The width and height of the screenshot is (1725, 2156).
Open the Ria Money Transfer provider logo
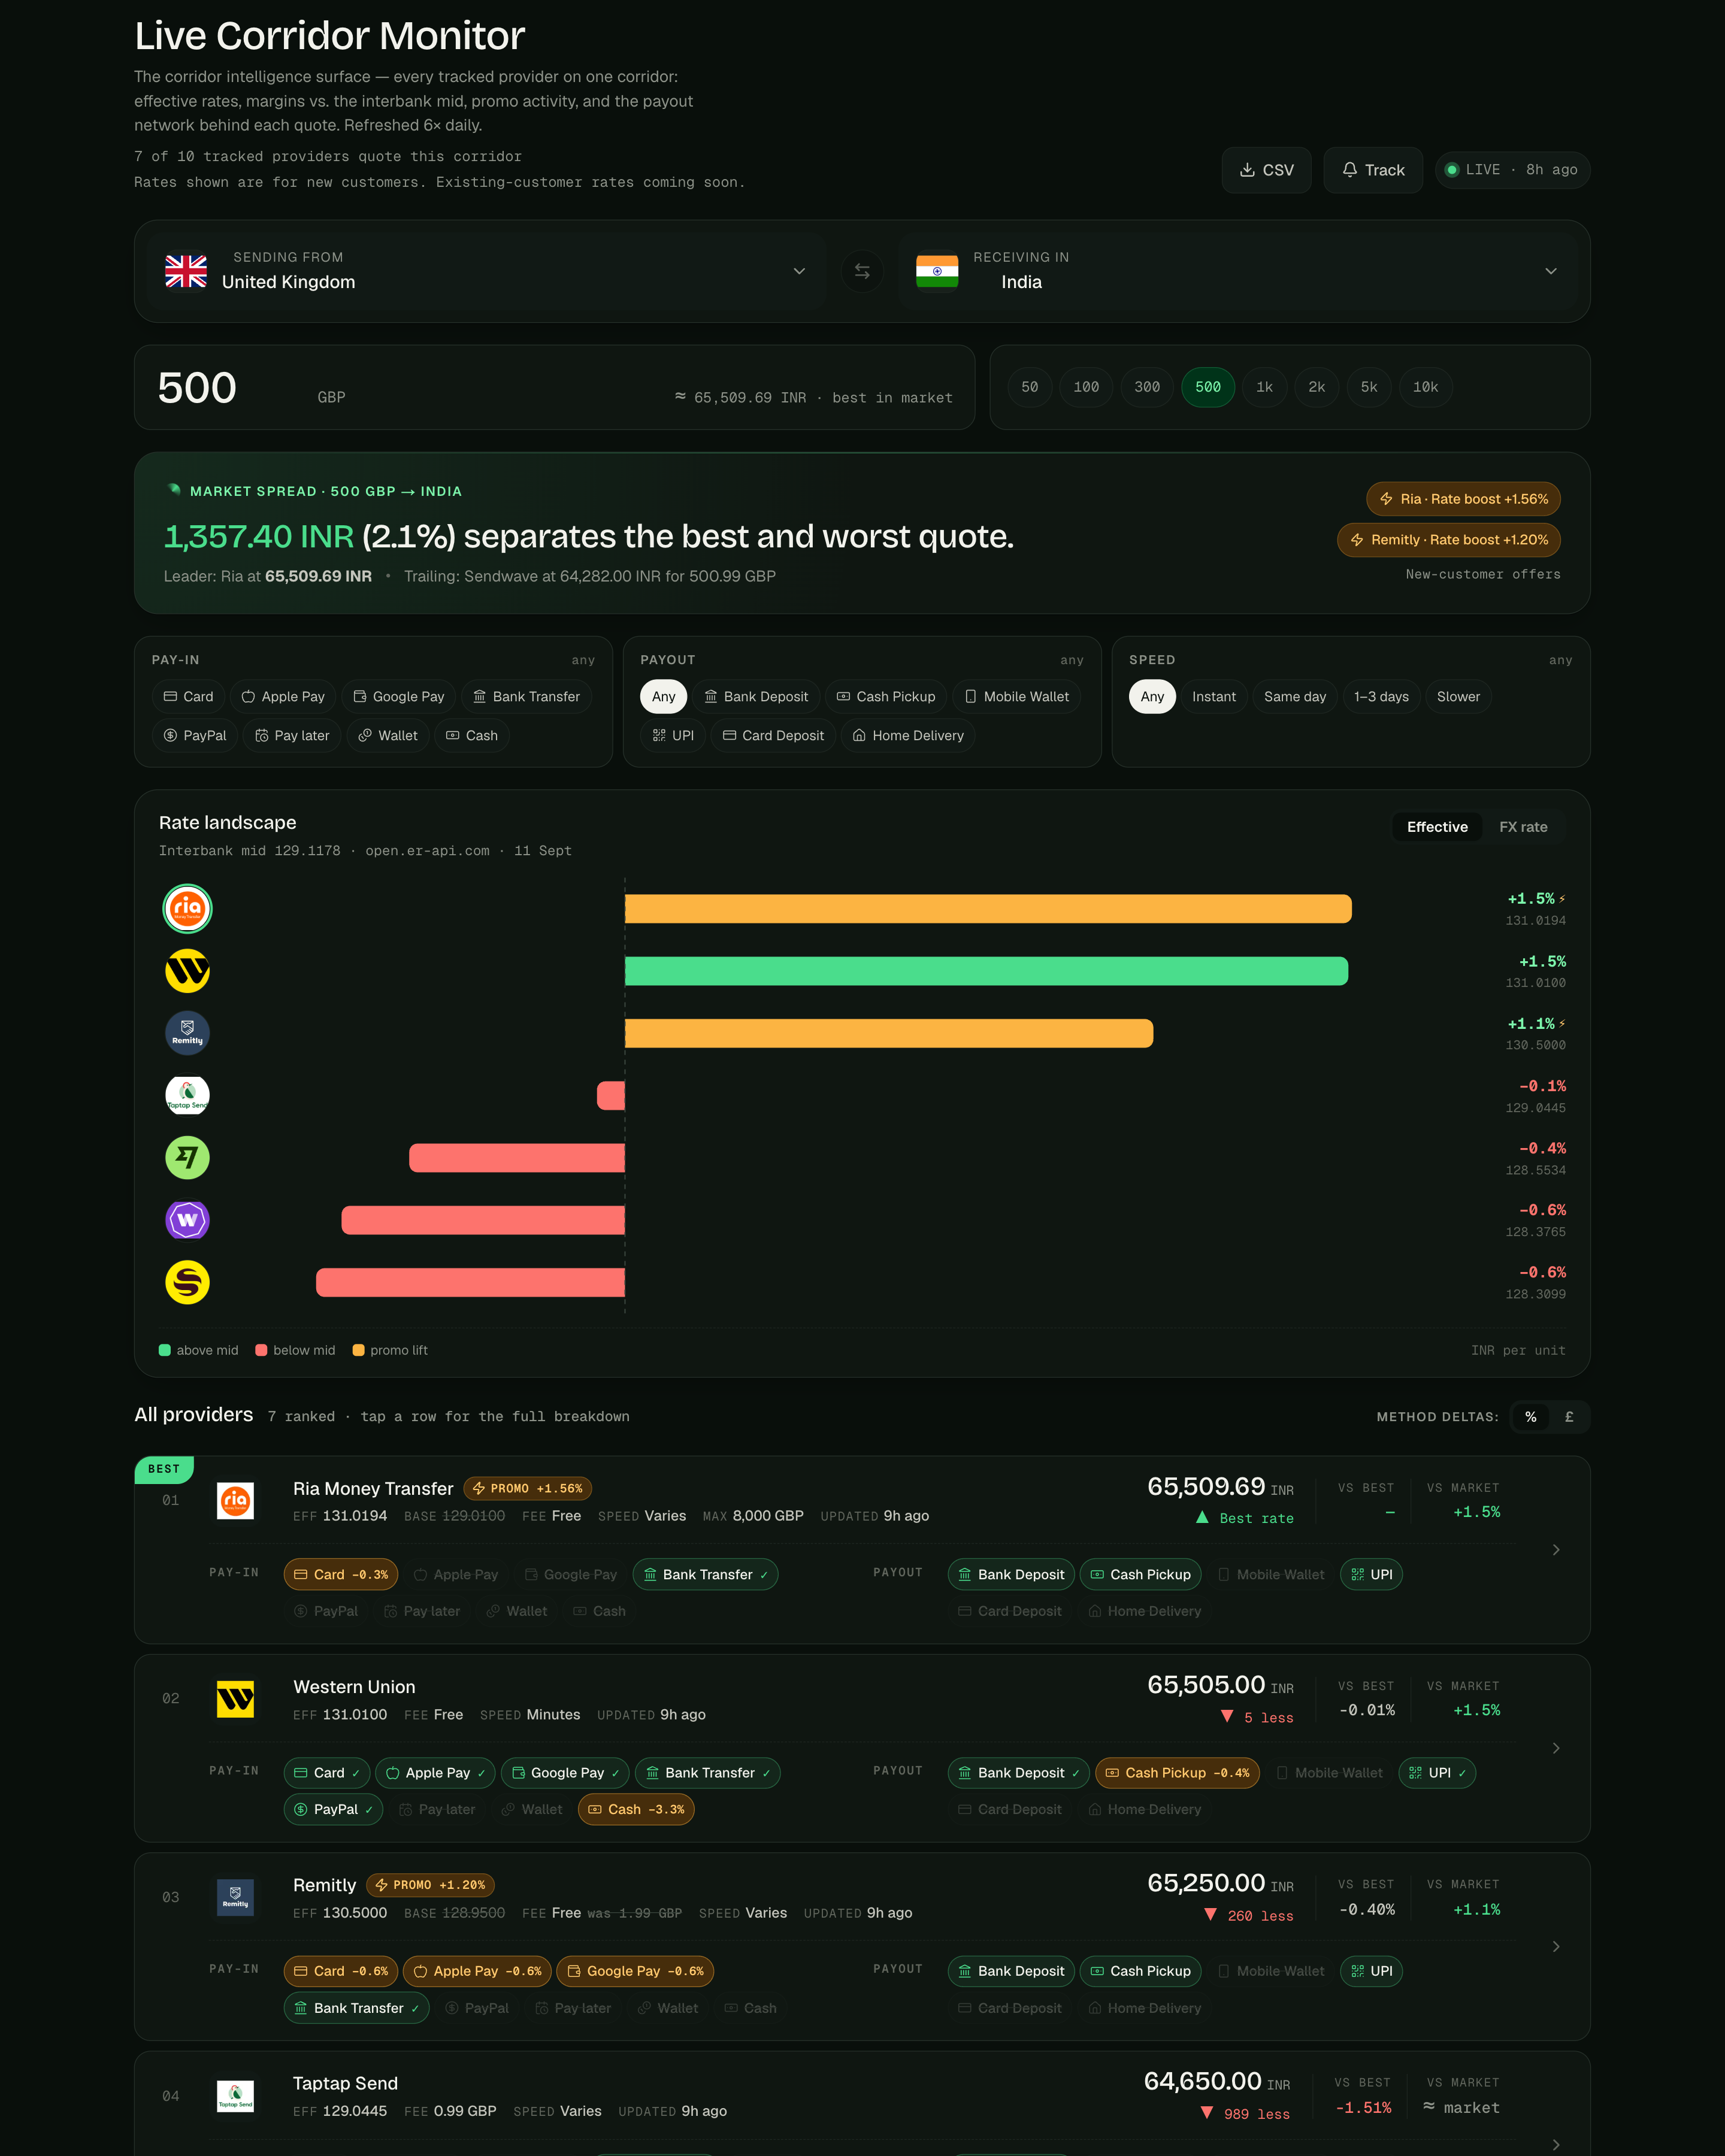click(235, 1500)
